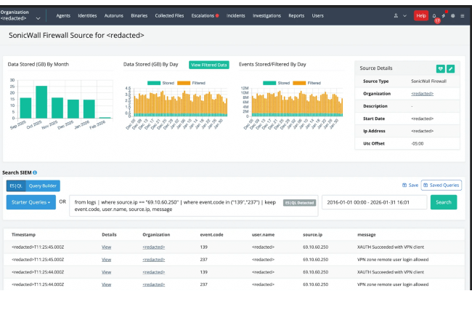
Task: Click the Search SIEM info icon
Action: point(35,172)
